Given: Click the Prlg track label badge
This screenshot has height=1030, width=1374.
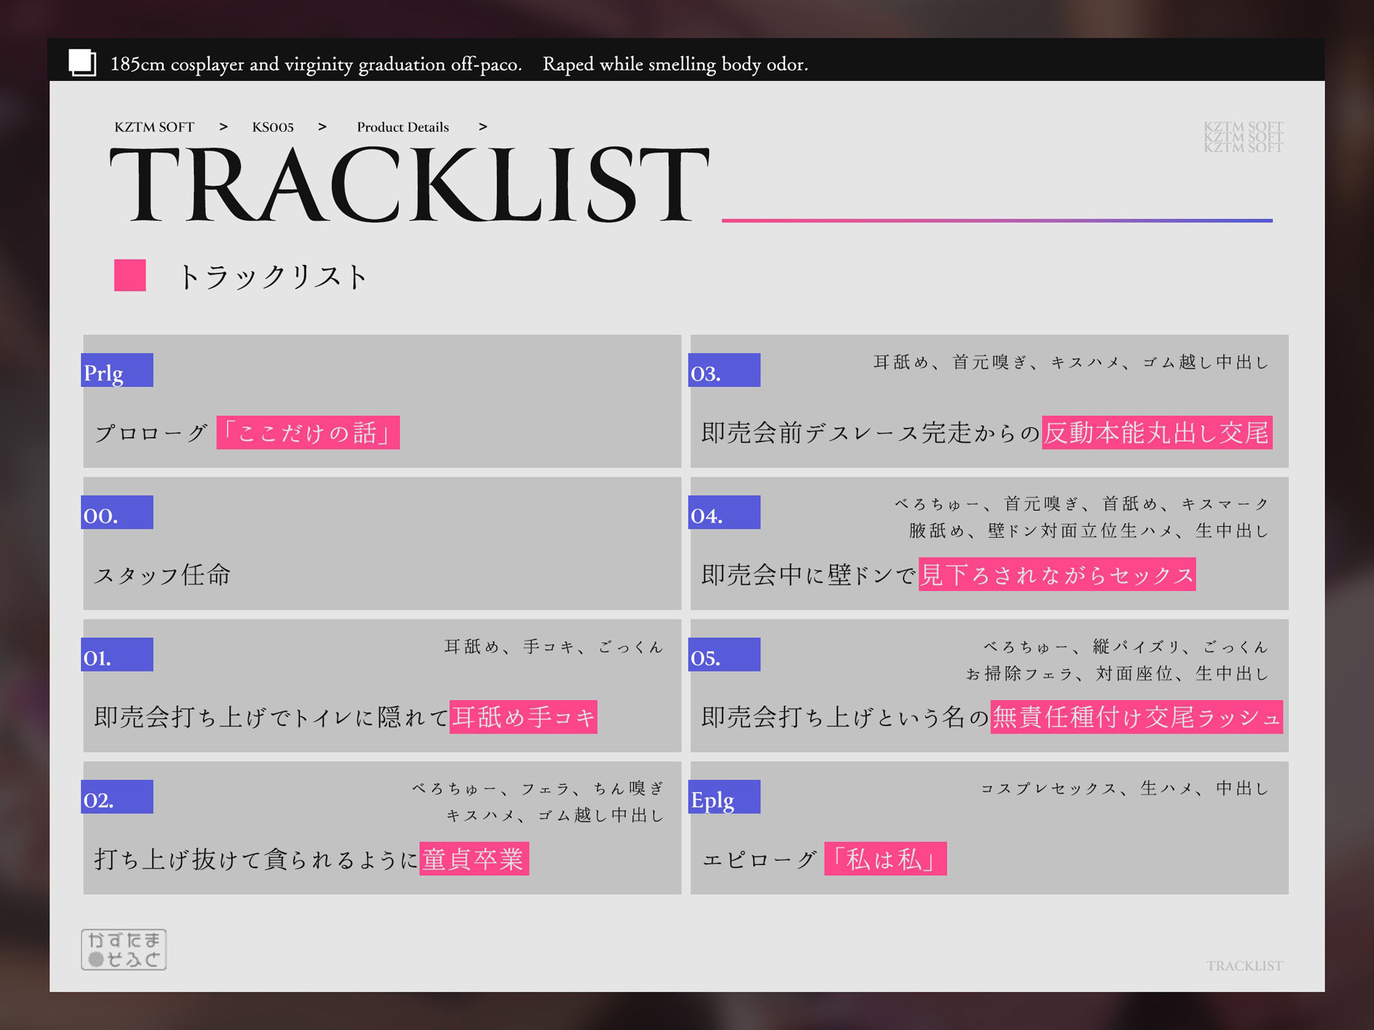Looking at the screenshot, I should [x=117, y=371].
